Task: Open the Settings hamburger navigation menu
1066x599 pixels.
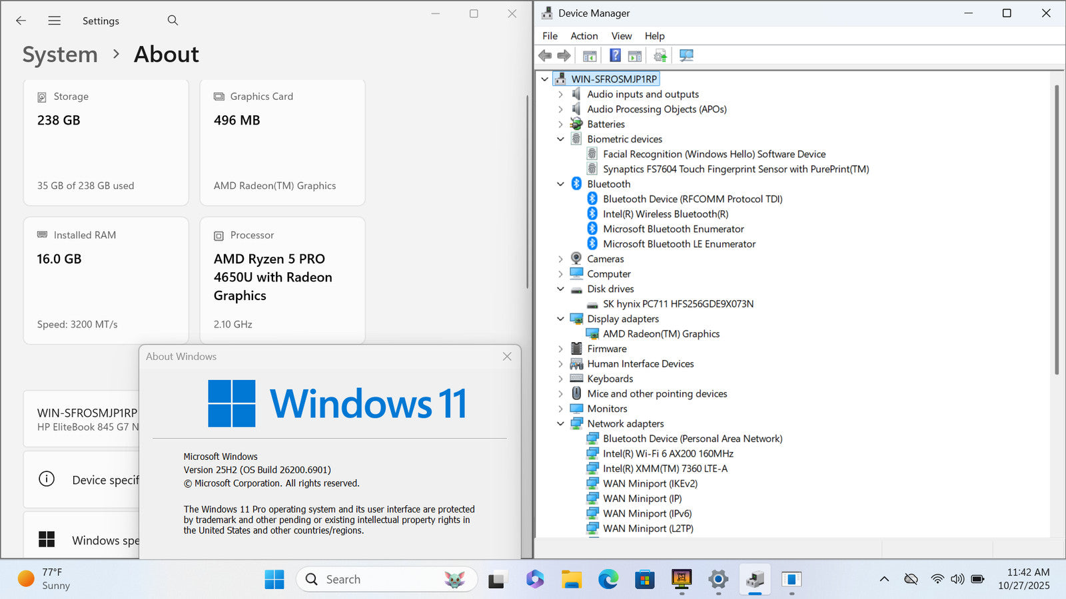Action: [55, 21]
